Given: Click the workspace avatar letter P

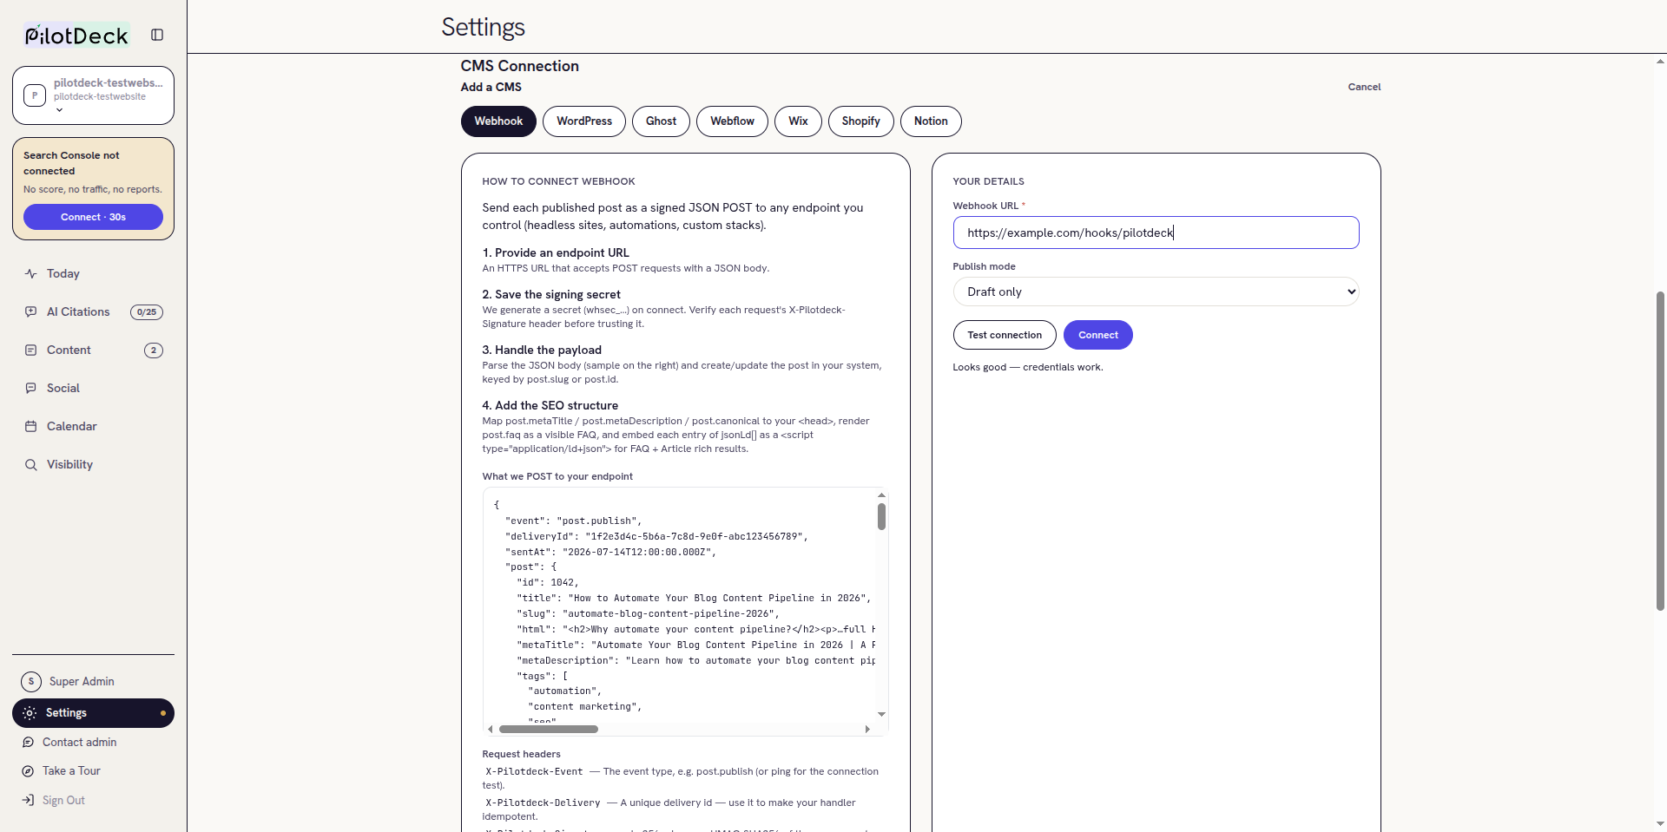Looking at the screenshot, I should click(x=35, y=95).
